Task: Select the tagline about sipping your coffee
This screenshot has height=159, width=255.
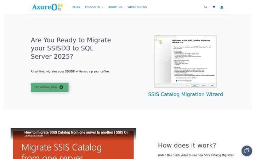Action: point(70,71)
